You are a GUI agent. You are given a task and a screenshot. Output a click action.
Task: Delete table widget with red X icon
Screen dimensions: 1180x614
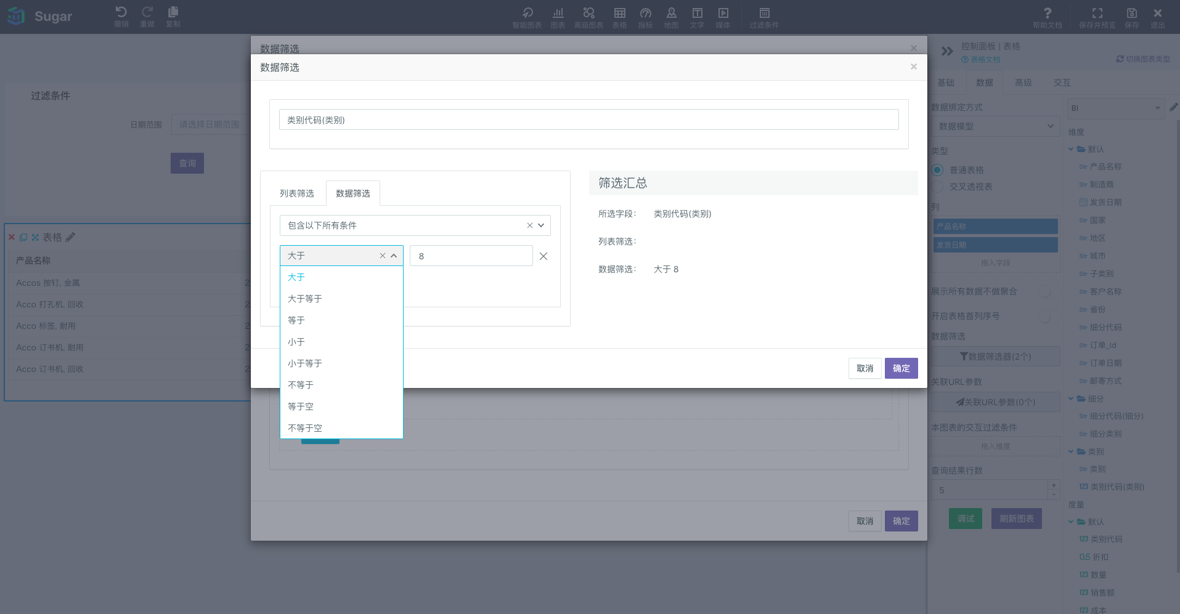click(x=12, y=237)
